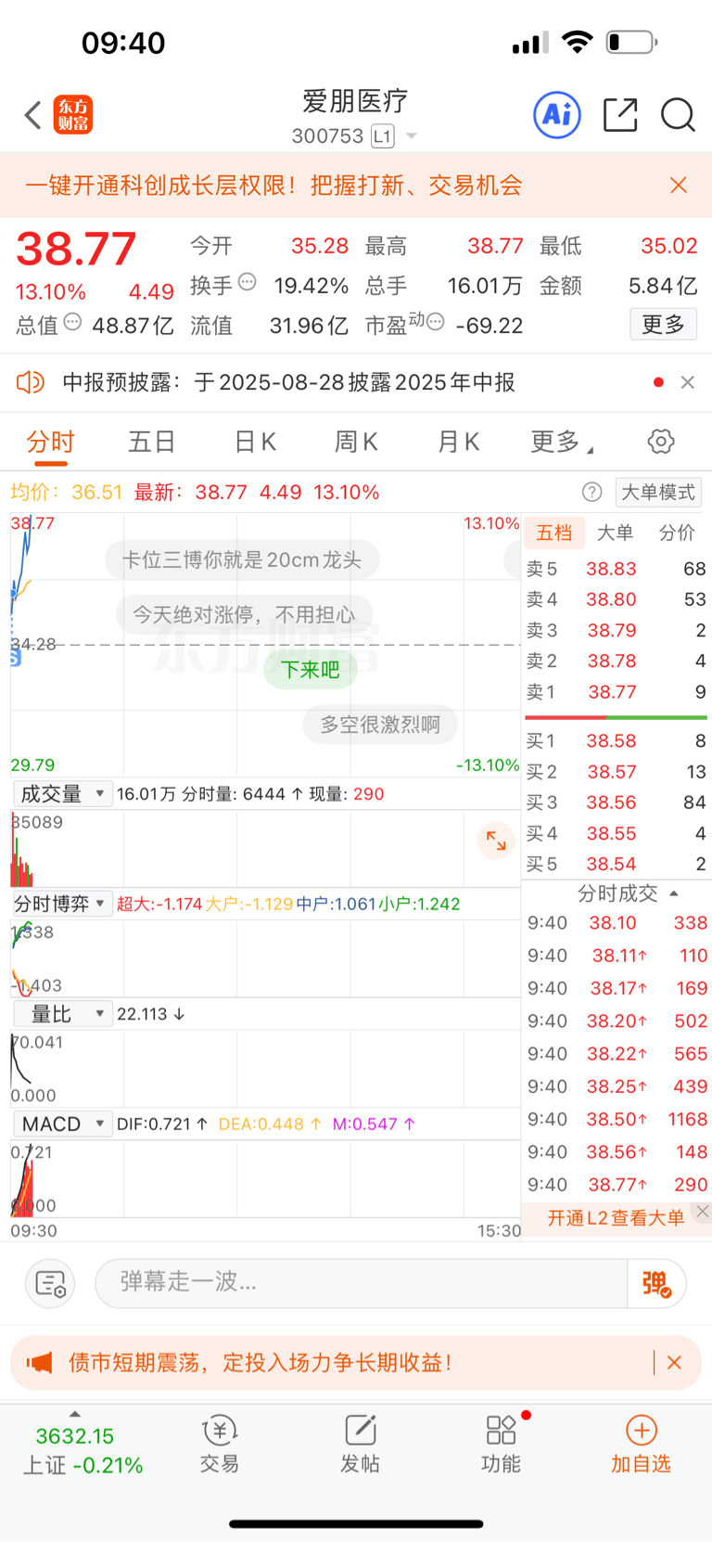712x1542 pixels.
Task: Open chart settings gear icon
Action: point(661,442)
